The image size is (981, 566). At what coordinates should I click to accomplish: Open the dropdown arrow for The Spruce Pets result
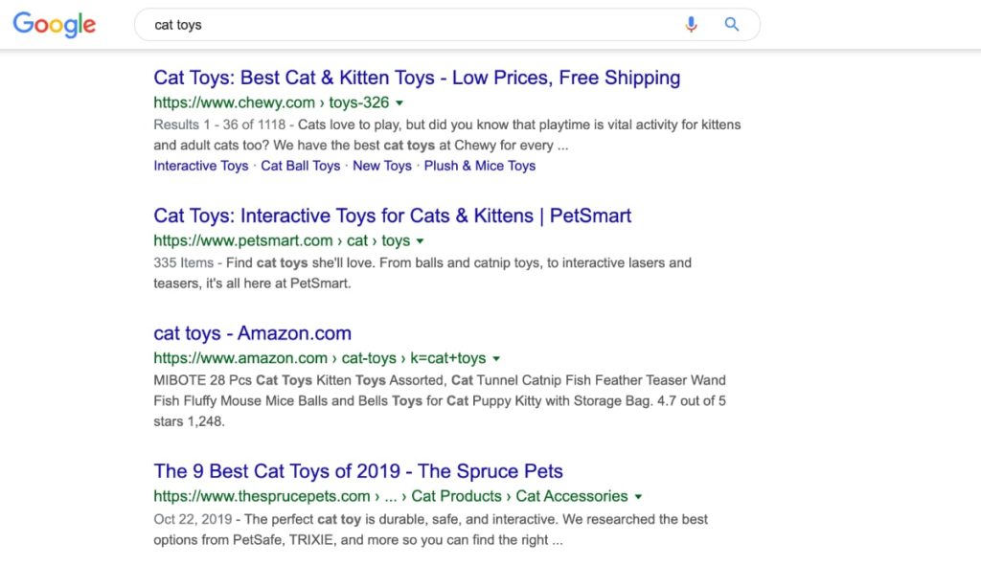tap(639, 496)
